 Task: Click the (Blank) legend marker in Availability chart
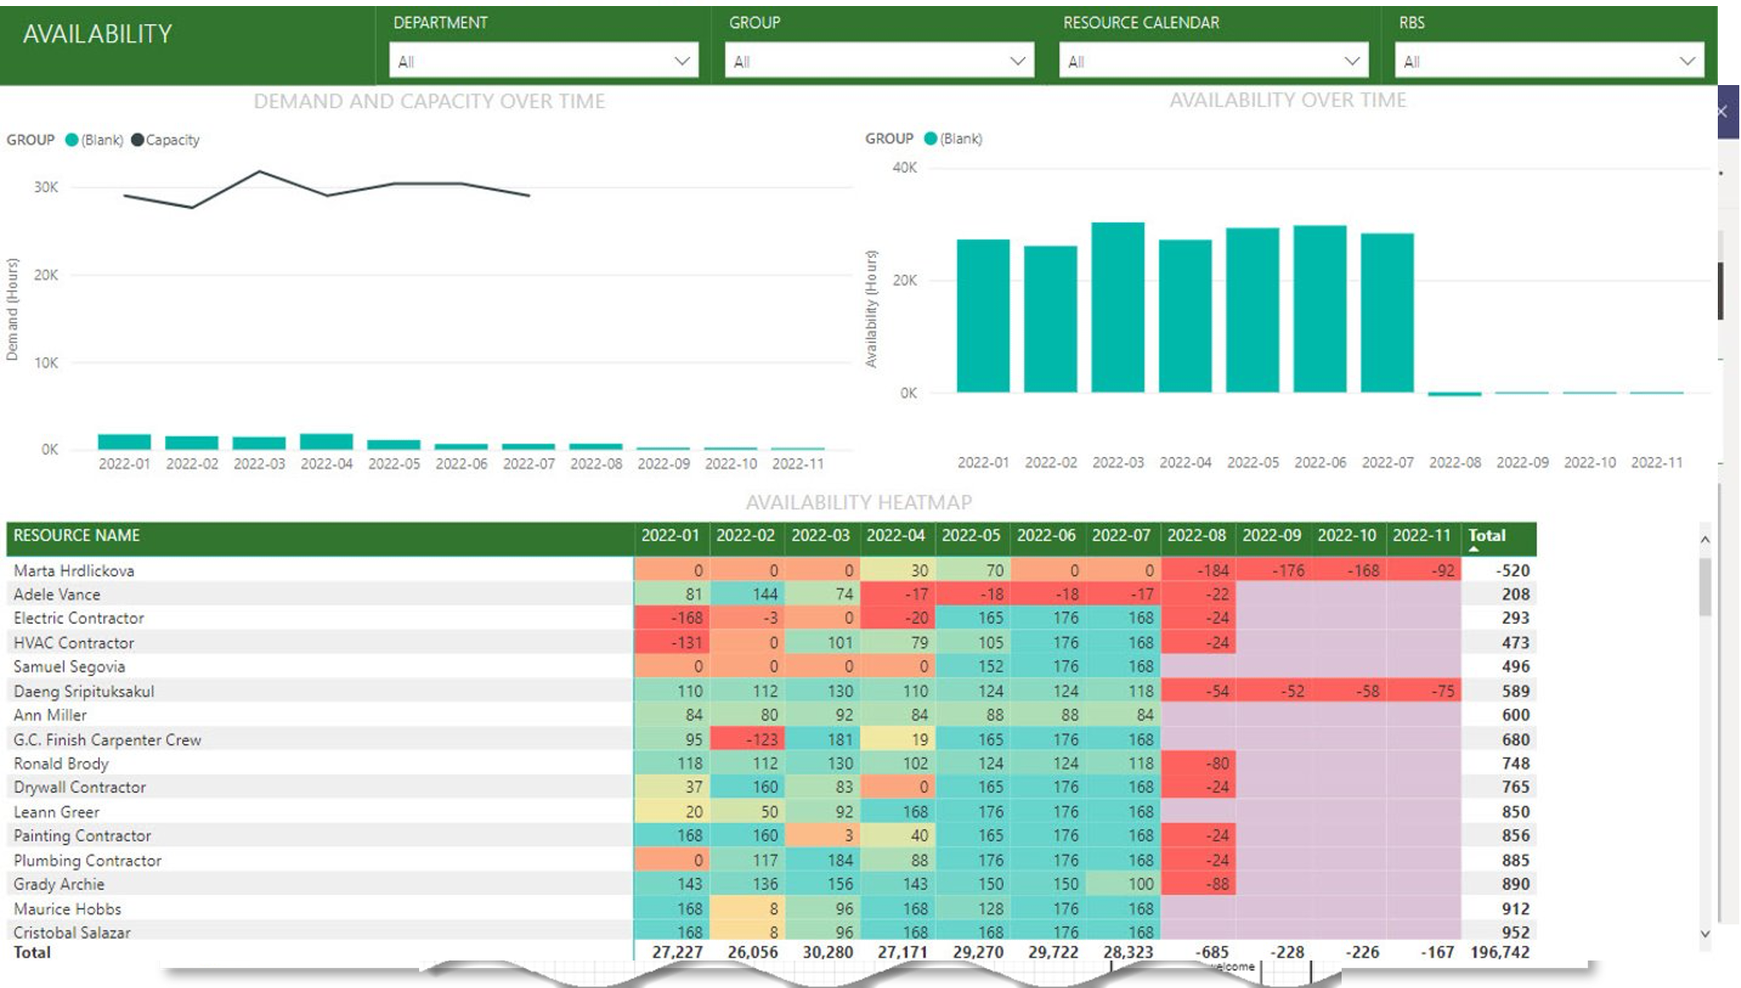pyautogui.click(x=930, y=138)
